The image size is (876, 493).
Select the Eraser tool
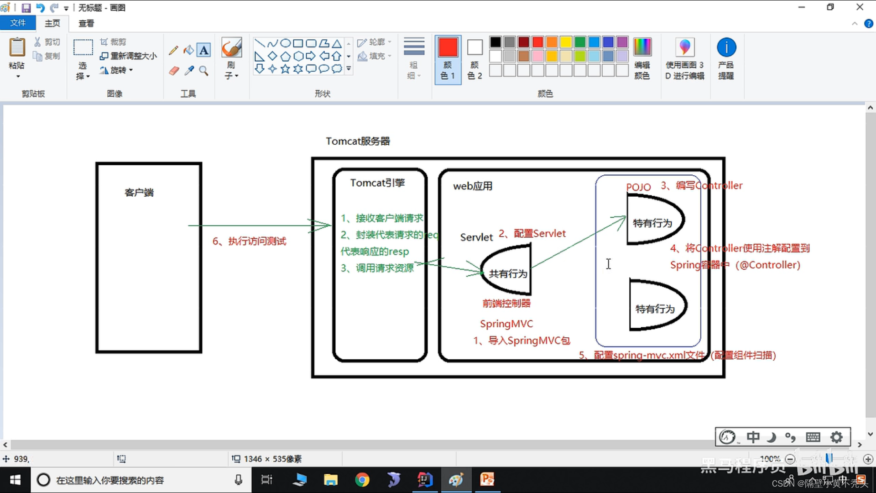click(173, 71)
